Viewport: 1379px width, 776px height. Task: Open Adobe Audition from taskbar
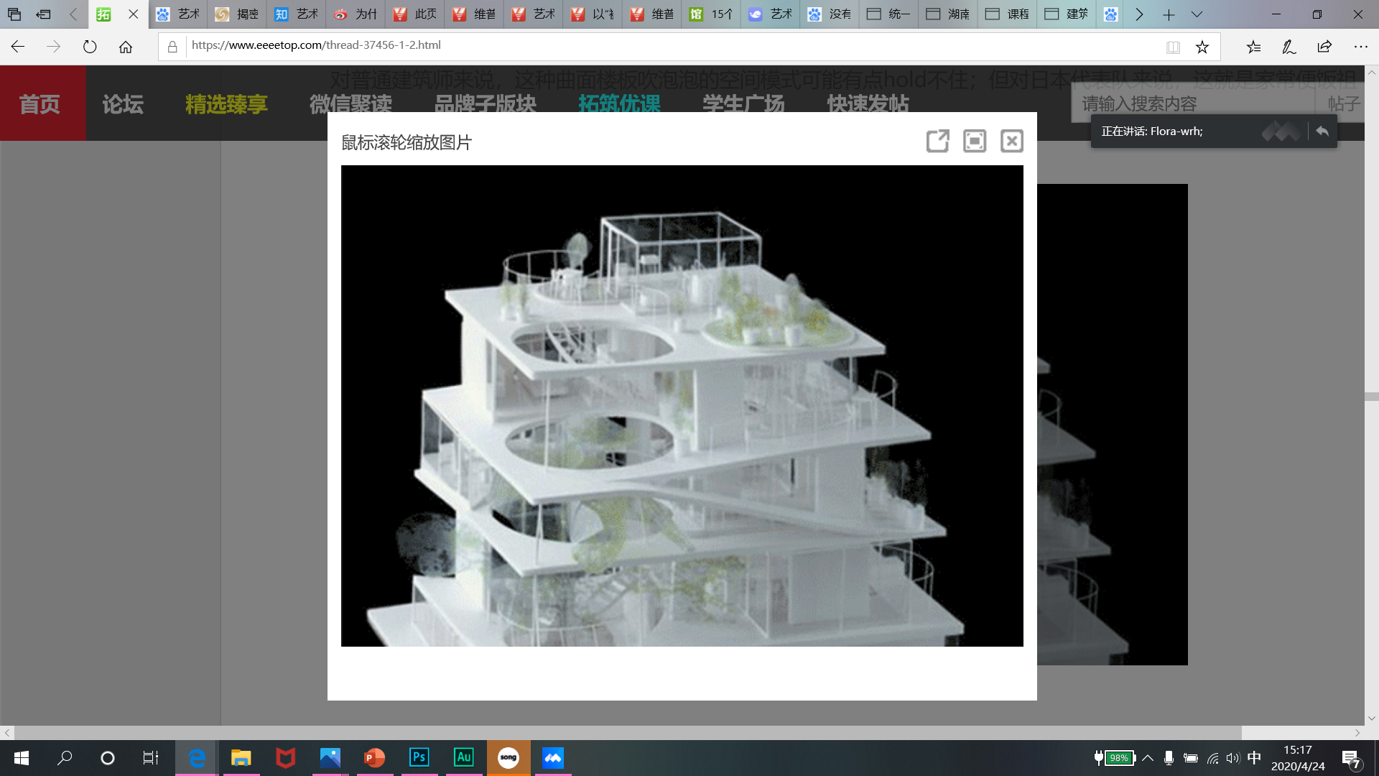pyautogui.click(x=464, y=758)
